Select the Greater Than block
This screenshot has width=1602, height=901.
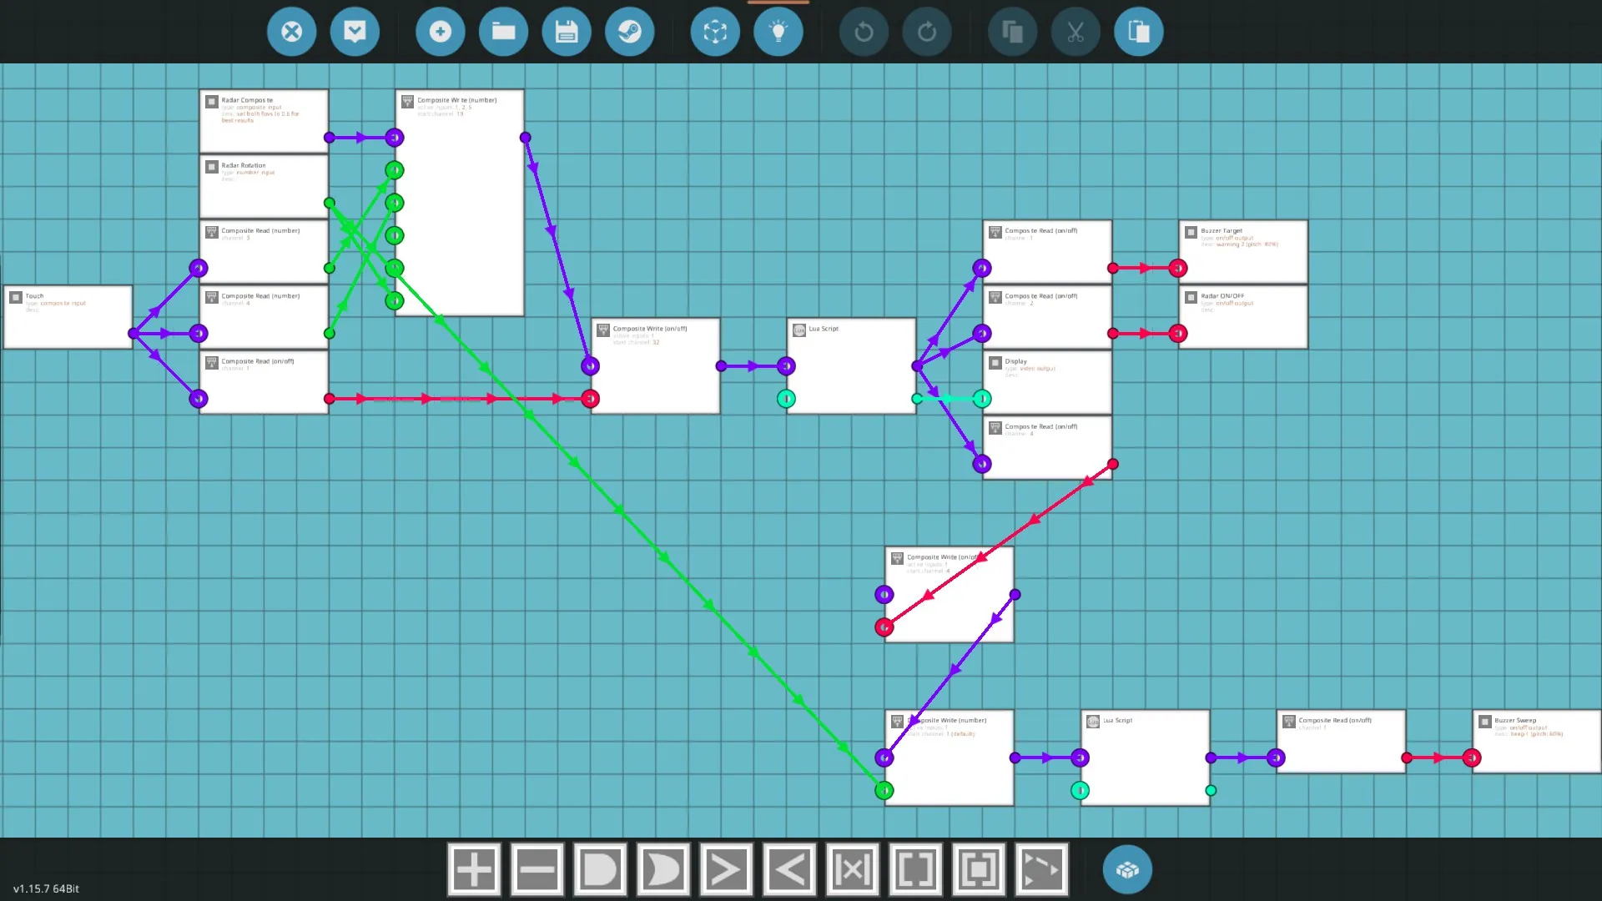(726, 870)
